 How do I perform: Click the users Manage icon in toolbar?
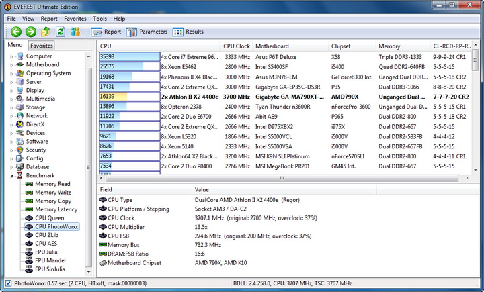point(75,32)
